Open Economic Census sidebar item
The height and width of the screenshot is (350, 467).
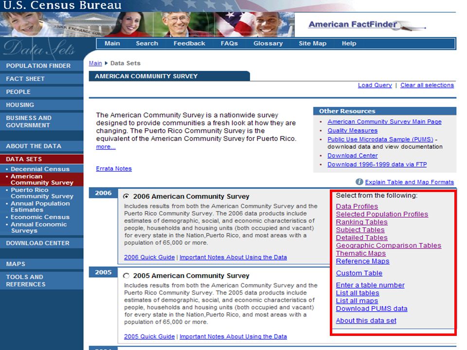point(40,217)
